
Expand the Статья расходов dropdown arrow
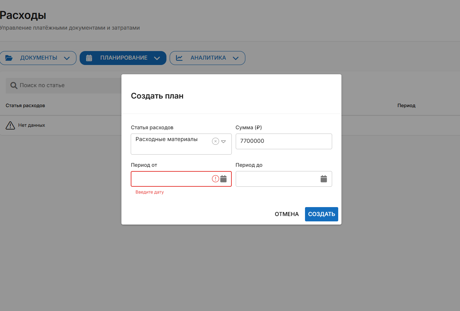(224, 141)
